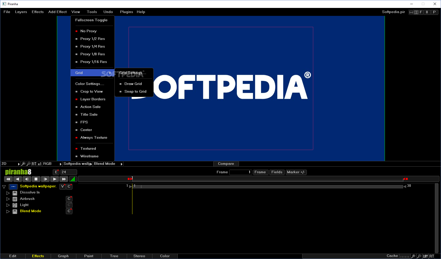Click the F button next to layout icons
The height and width of the screenshot is (259, 441).
click(421, 12)
